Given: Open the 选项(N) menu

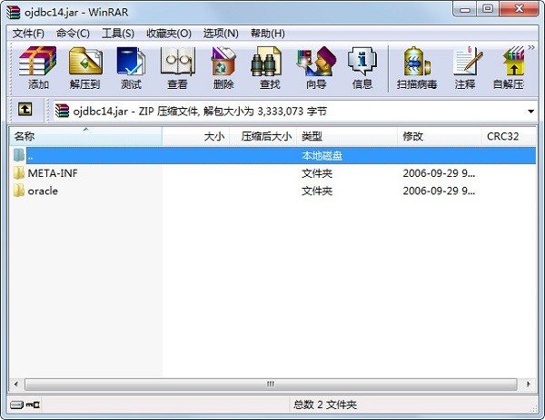Looking at the screenshot, I should pos(221,34).
